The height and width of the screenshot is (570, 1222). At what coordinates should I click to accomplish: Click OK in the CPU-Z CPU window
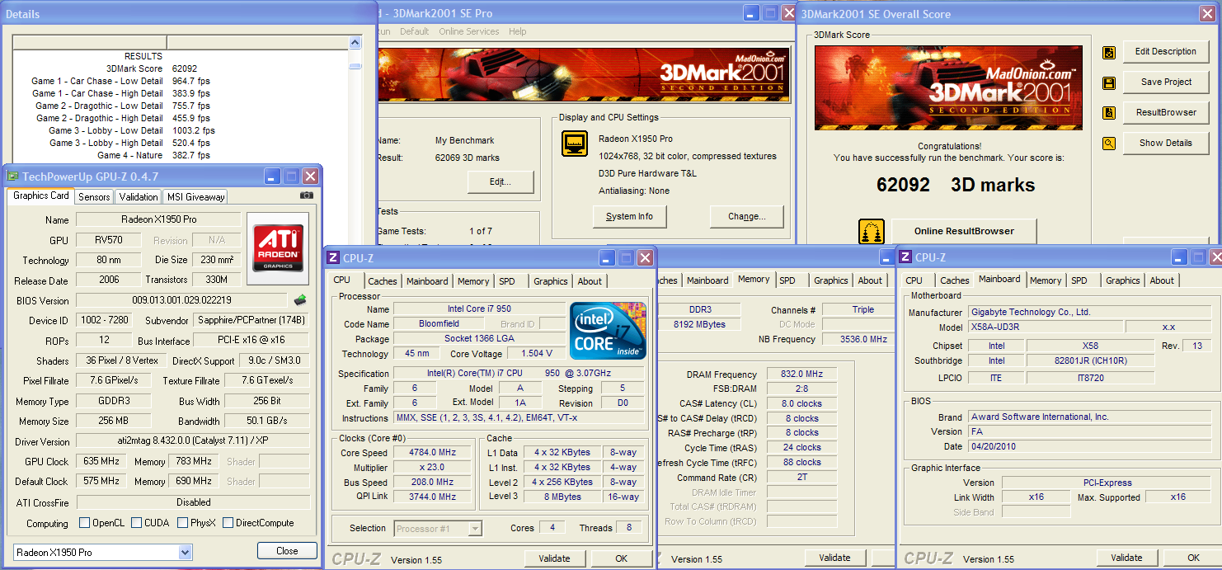tap(621, 558)
